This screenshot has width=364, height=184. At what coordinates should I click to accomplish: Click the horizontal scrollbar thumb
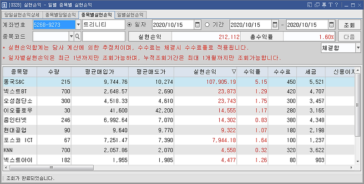click(51, 168)
